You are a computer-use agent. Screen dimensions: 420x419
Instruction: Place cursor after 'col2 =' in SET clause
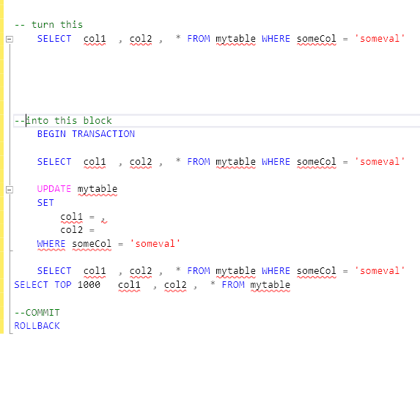[x=96, y=230]
